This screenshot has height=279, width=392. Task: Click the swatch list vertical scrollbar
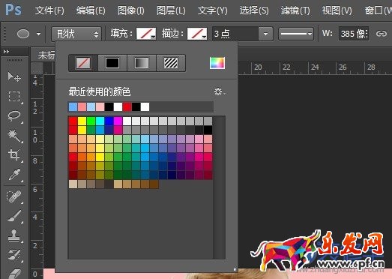[220, 187]
